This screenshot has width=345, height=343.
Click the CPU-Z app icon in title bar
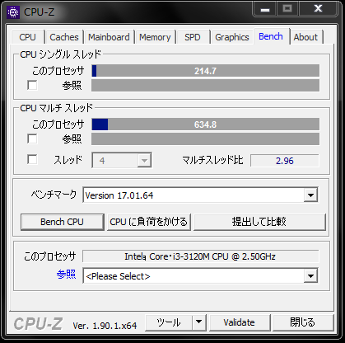[x=13, y=12]
